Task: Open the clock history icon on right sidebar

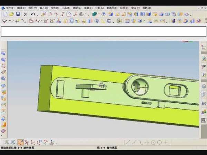Action: [204, 86]
